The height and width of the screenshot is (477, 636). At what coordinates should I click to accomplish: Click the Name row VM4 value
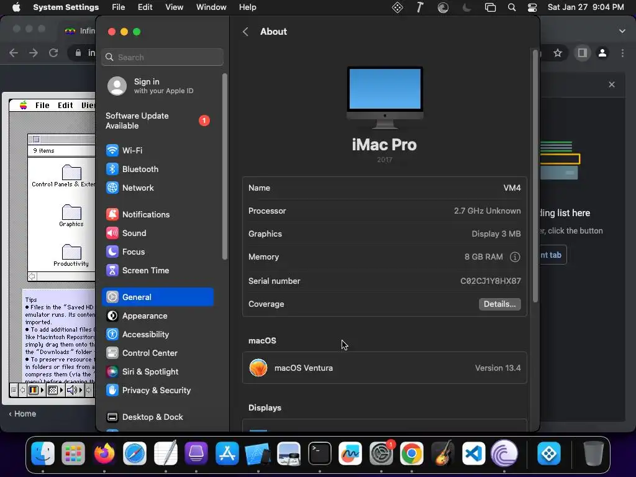pyautogui.click(x=512, y=188)
